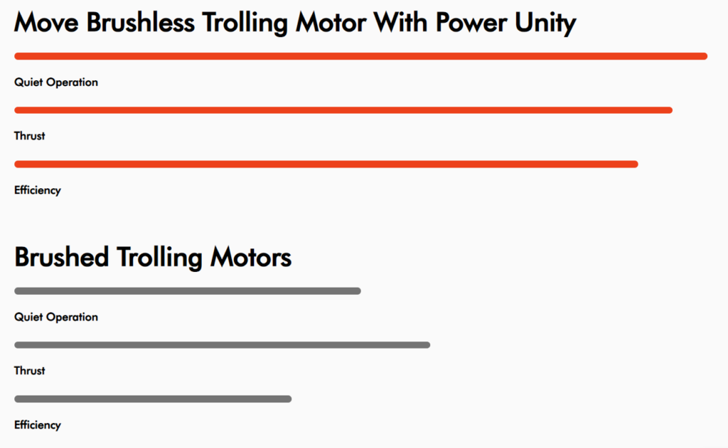
Task: Click the word Move in the top heading
Action: coord(46,22)
